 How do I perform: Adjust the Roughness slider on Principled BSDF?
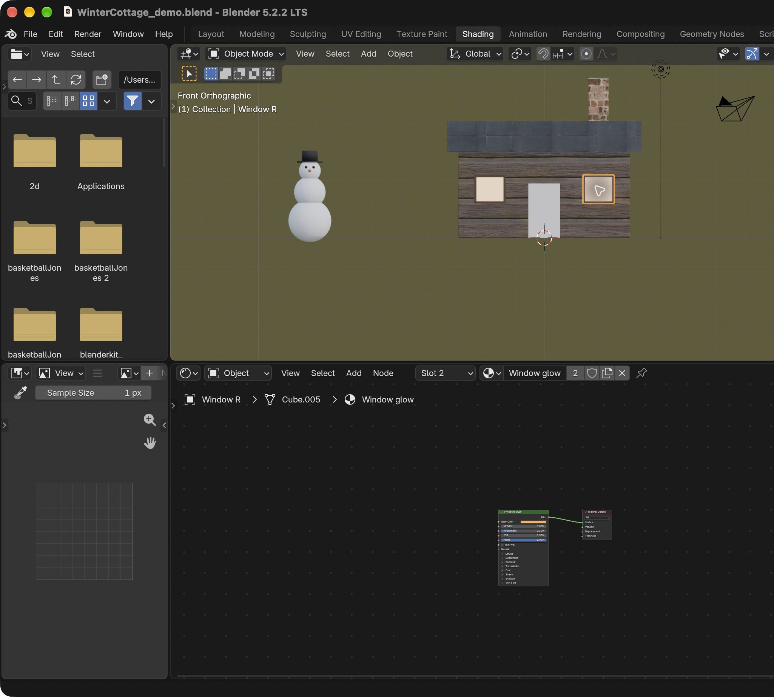pyautogui.click(x=524, y=531)
